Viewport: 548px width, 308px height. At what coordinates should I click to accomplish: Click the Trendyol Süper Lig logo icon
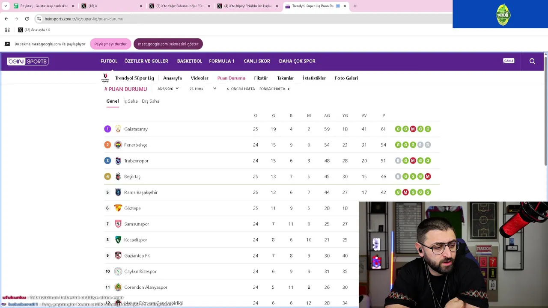pos(105,78)
